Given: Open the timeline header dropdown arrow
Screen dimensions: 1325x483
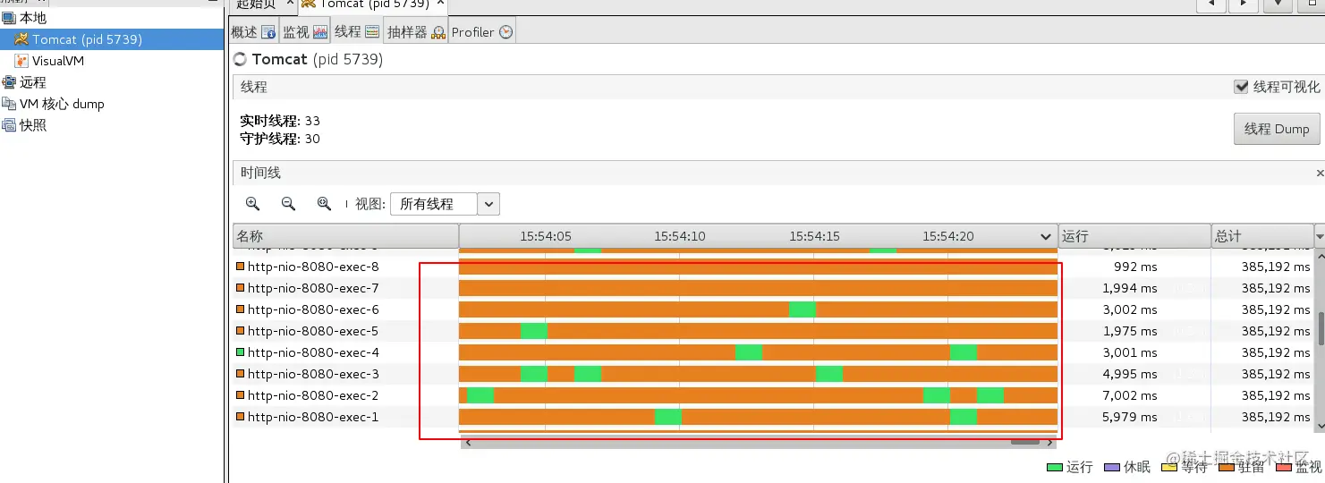Looking at the screenshot, I should [x=1047, y=237].
